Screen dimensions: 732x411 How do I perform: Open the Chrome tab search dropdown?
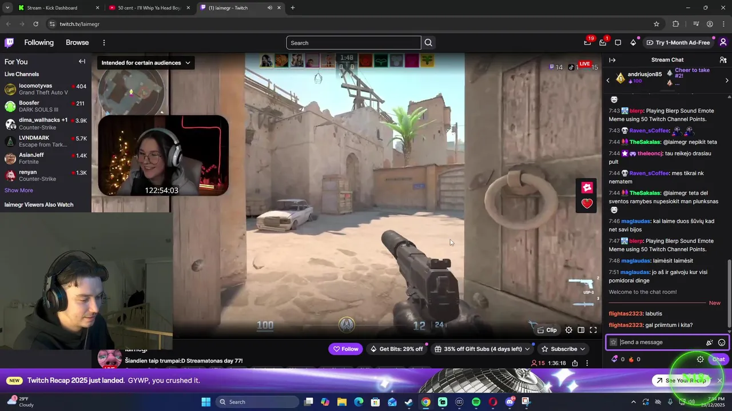[7, 8]
